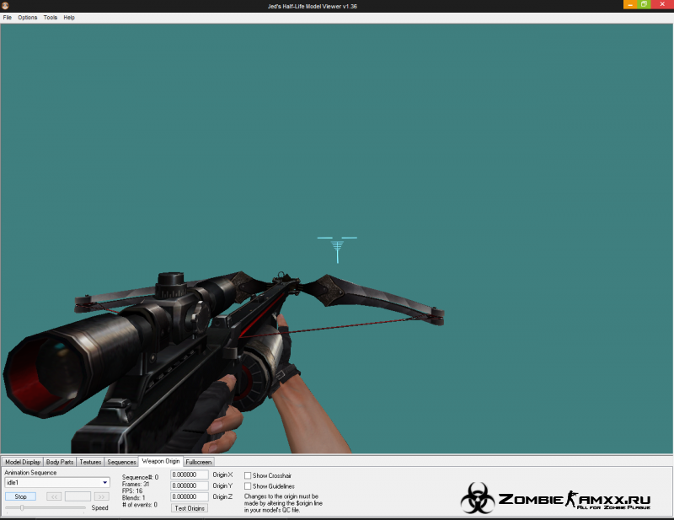Switch to the Model Display tab
Viewport: 674px width, 520px height.
23,462
